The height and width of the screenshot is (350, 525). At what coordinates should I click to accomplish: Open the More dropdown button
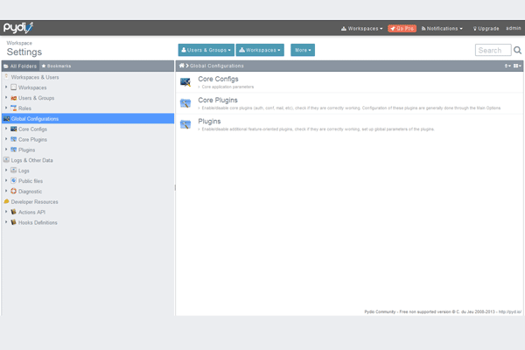click(x=302, y=50)
